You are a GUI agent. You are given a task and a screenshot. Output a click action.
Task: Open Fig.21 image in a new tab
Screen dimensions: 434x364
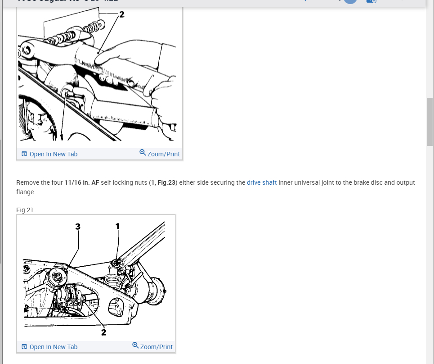[49, 347]
